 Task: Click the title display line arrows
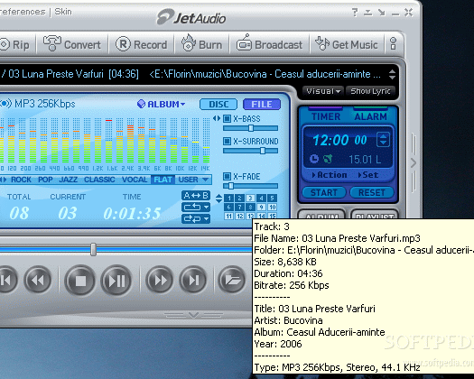click(392, 74)
